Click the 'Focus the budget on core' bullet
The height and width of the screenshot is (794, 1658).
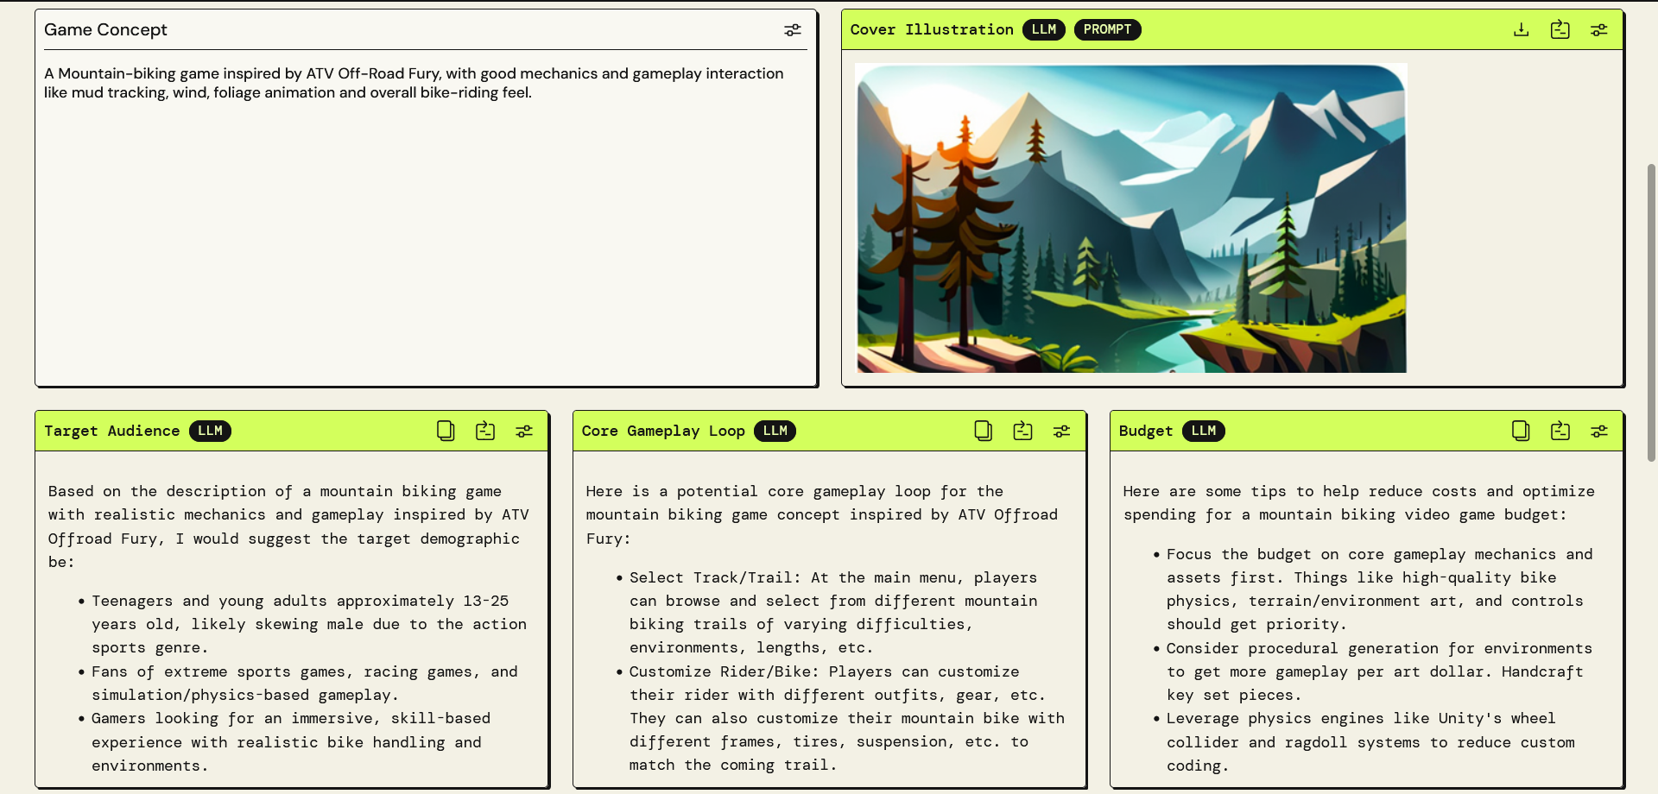click(1379, 589)
